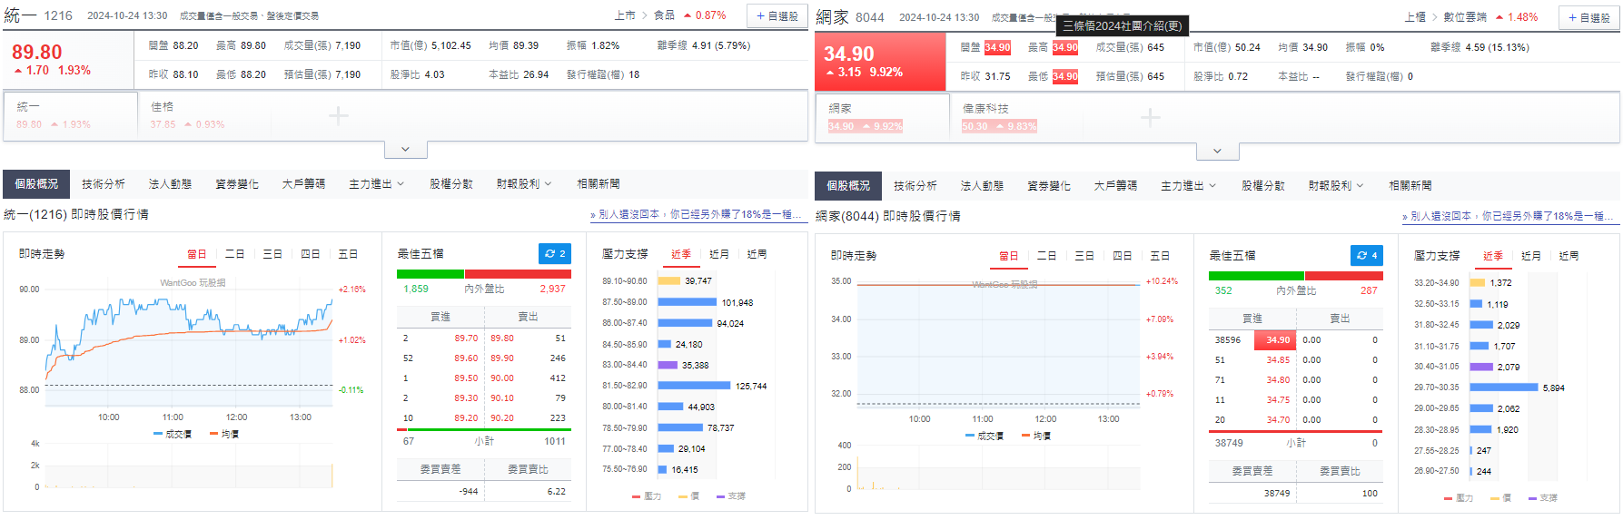Show 五日 trend for 網家 chart
This screenshot has height=520, width=1623.
(1160, 256)
